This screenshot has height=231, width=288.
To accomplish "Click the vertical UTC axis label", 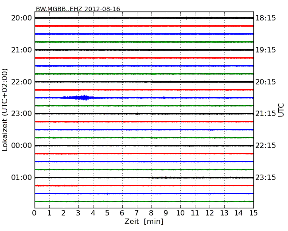I will click(x=281, y=110).
